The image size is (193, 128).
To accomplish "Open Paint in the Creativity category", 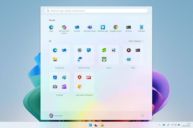I will click(x=64, y=78).
